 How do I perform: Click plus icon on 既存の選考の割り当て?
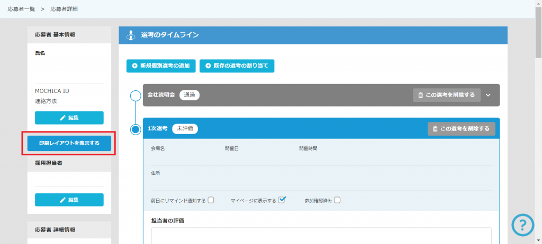[x=208, y=66]
